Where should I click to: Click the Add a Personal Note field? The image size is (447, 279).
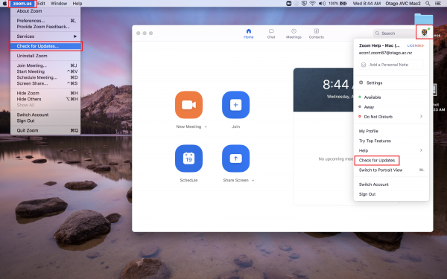[391, 65]
